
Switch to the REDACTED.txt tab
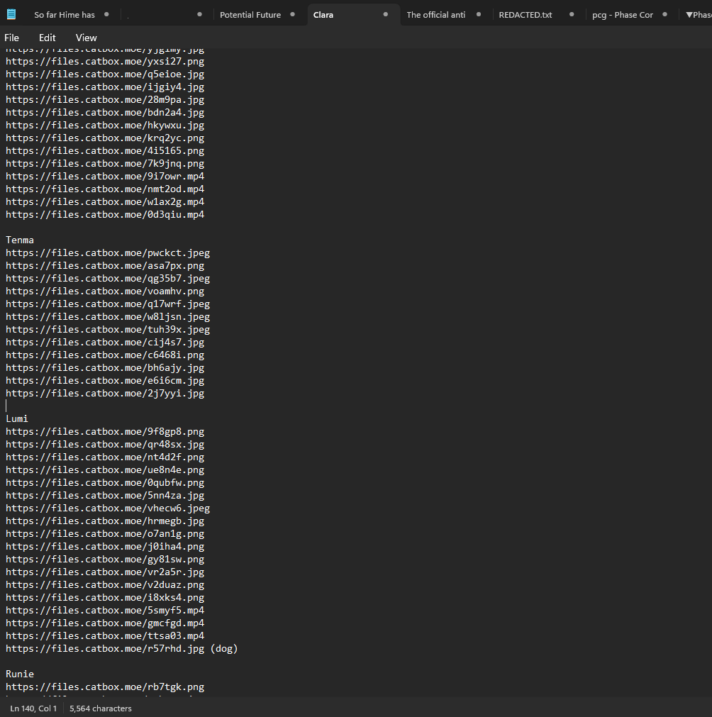pyautogui.click(x=525, y=15)
